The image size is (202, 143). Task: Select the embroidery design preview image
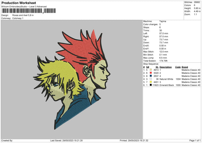pyautogui.click(x=72, y=79)
